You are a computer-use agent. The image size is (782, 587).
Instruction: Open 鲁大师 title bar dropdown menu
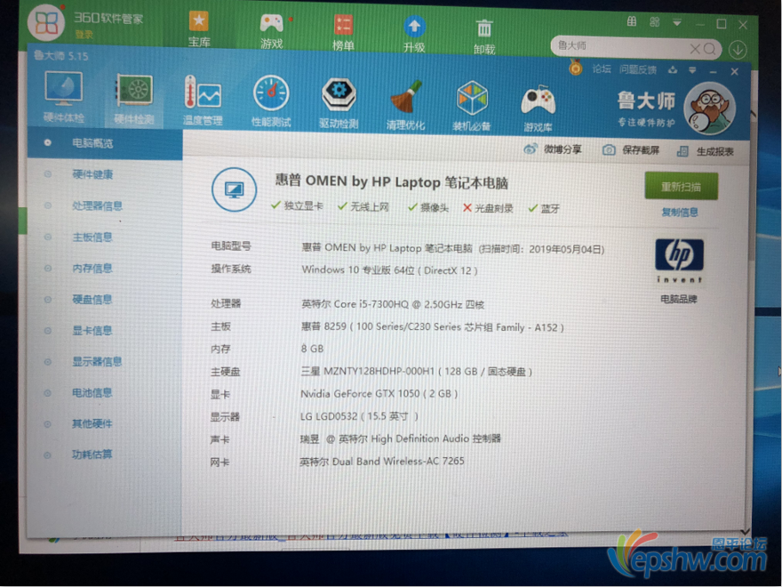[692, 70]
